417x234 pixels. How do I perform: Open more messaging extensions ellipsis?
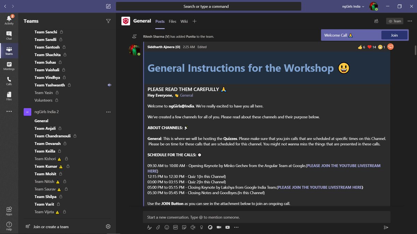tap(236, 227)
